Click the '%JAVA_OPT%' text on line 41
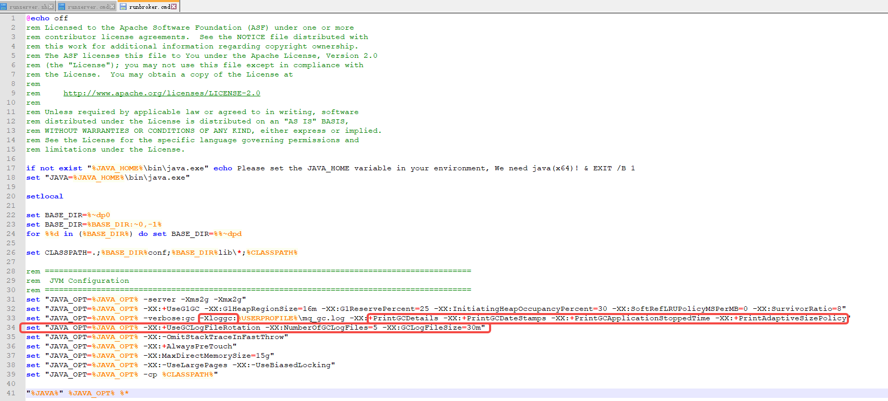Viewport: 888px width, 401px height. click(x=92, y=393)
